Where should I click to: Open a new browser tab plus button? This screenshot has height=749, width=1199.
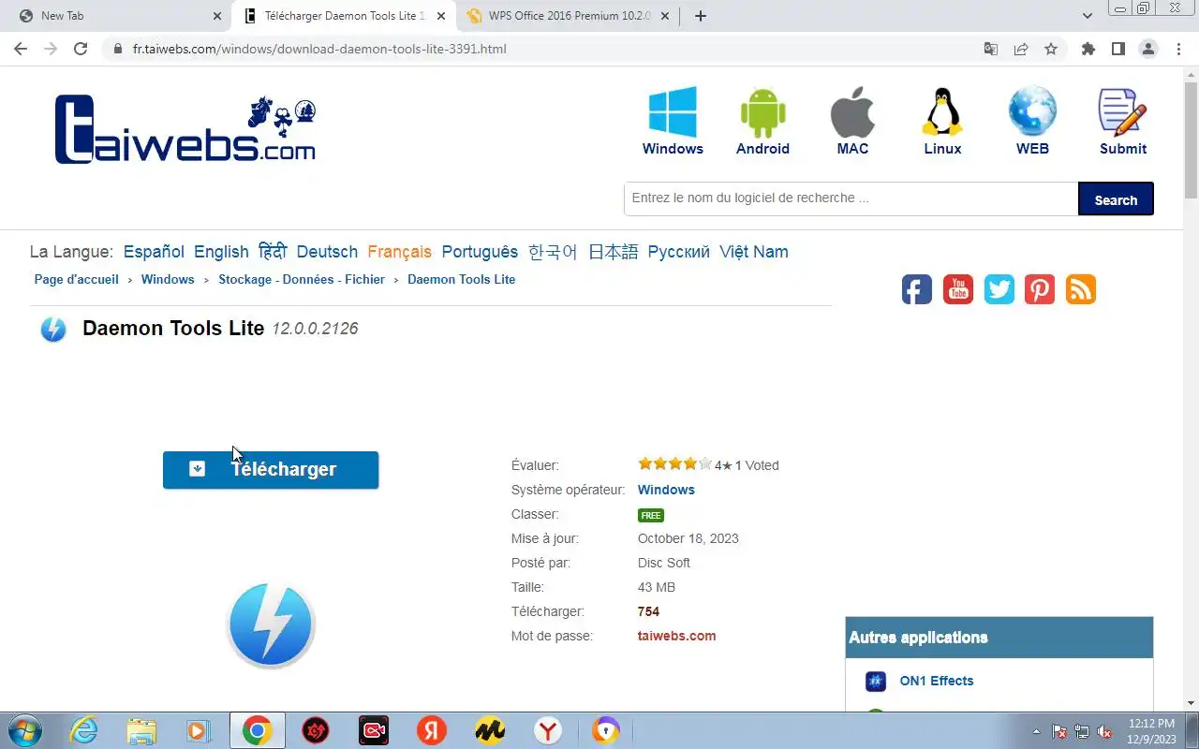tap(701, 16)
